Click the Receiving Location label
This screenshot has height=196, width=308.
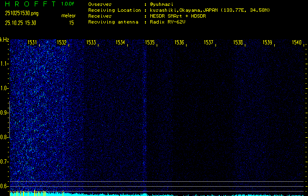[115, 10]
